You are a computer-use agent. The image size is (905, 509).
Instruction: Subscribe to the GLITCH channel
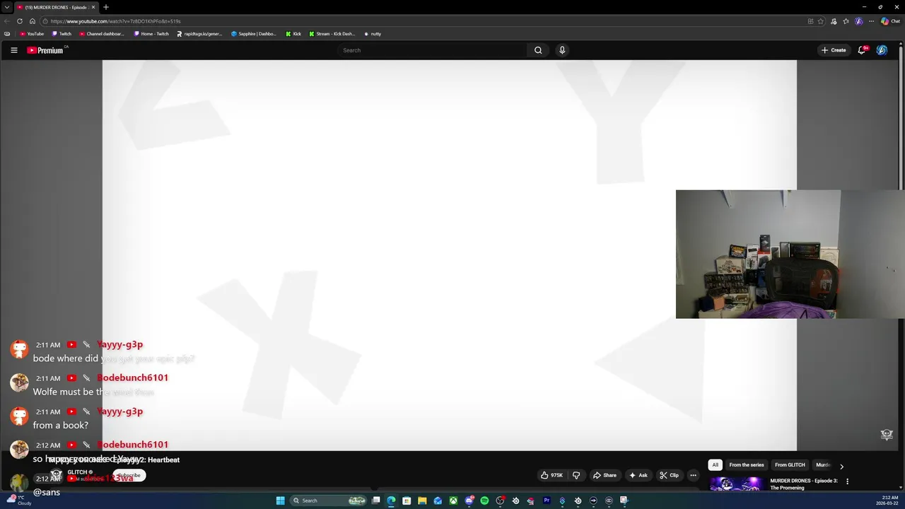129,476
